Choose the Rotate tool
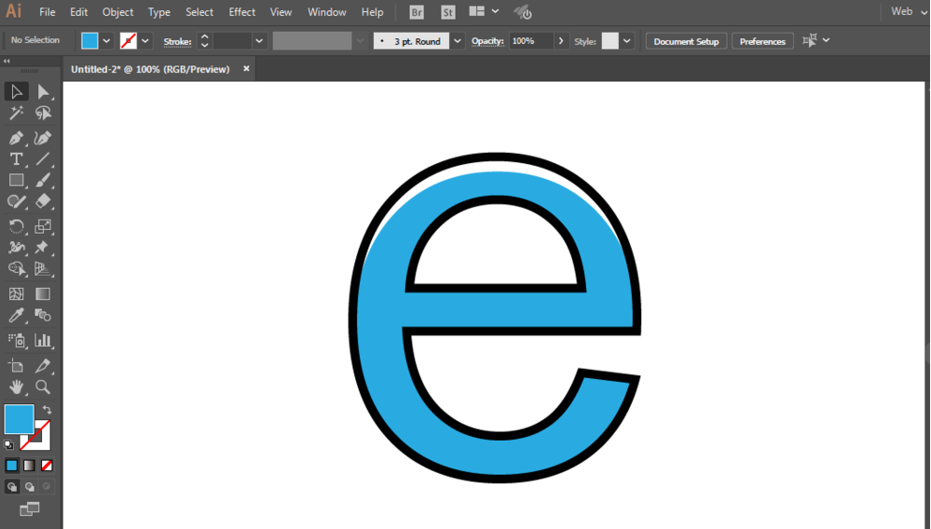 pos(16,226)
